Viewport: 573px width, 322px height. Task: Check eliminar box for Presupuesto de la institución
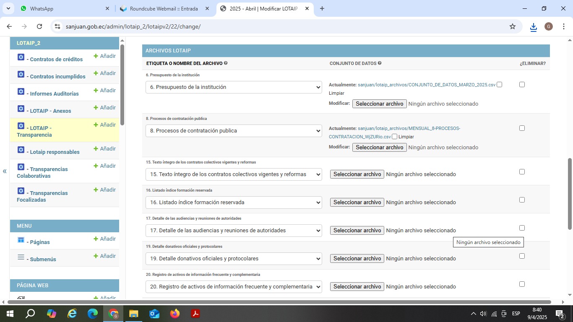[522, 85]
